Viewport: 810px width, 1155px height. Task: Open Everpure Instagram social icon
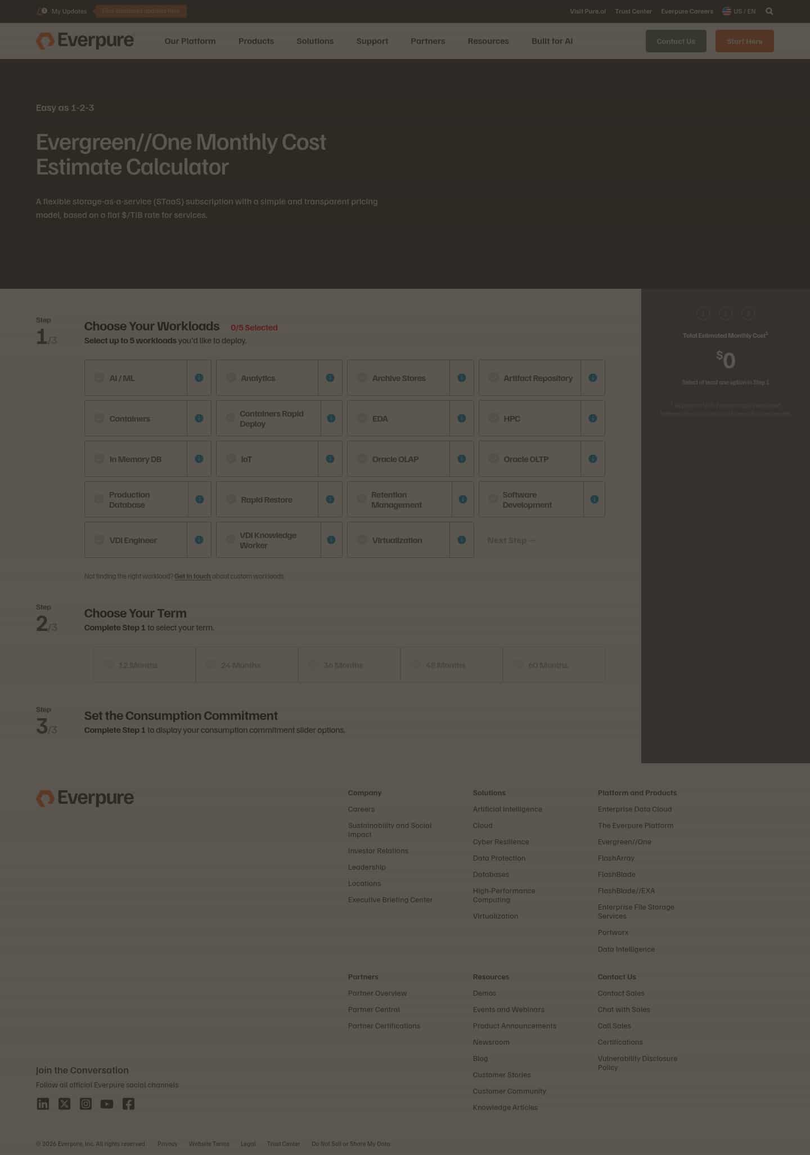85,1104
